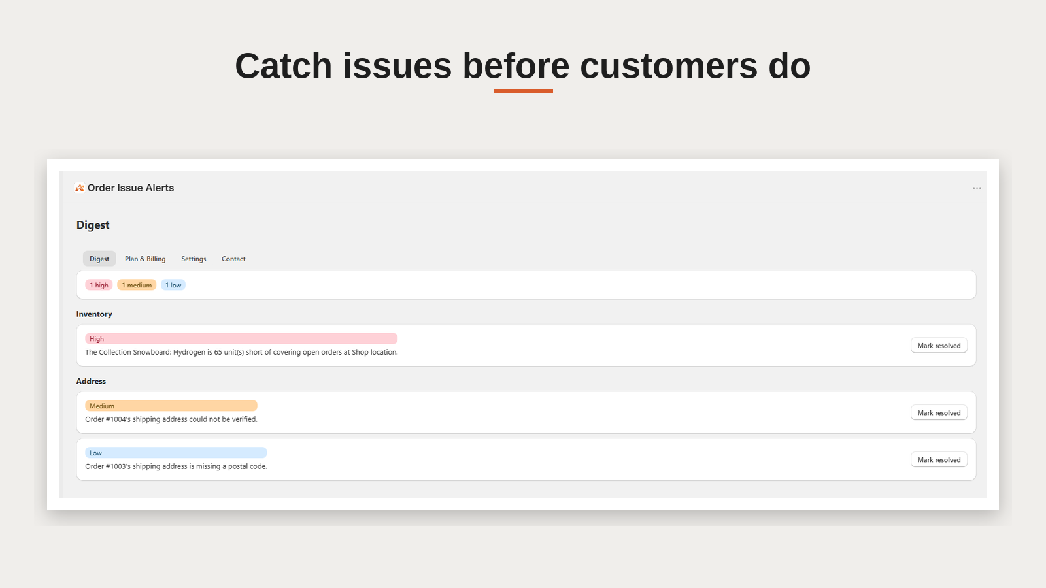Viewport: 1046px width, 588px height.
Task: Select the Contact tab
Action: point(233,259)
